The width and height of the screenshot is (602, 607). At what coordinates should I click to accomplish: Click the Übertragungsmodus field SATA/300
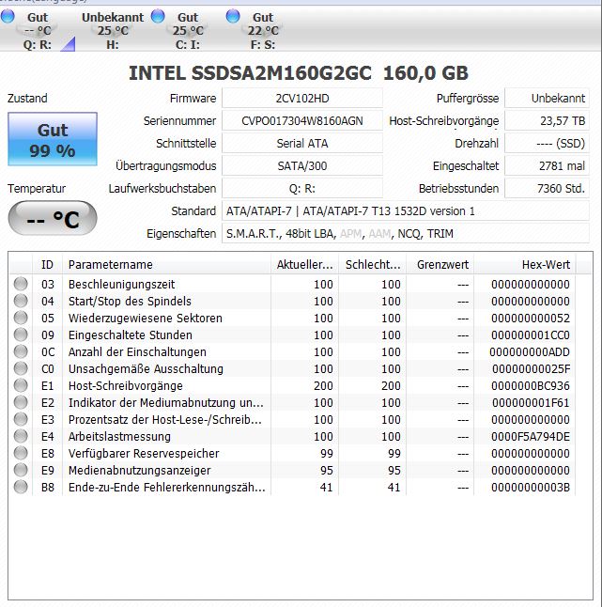coord(302,165)
